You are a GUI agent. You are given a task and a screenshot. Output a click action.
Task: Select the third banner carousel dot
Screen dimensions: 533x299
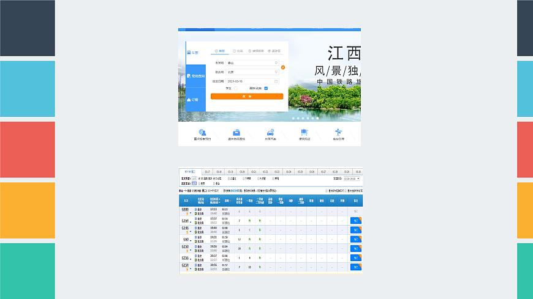click(x=303, y=118)
